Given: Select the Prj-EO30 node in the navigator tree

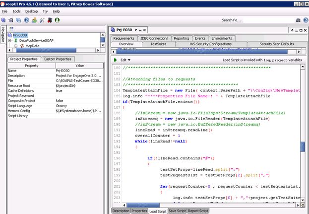Looking at the screenshot, I should [20, 35].
